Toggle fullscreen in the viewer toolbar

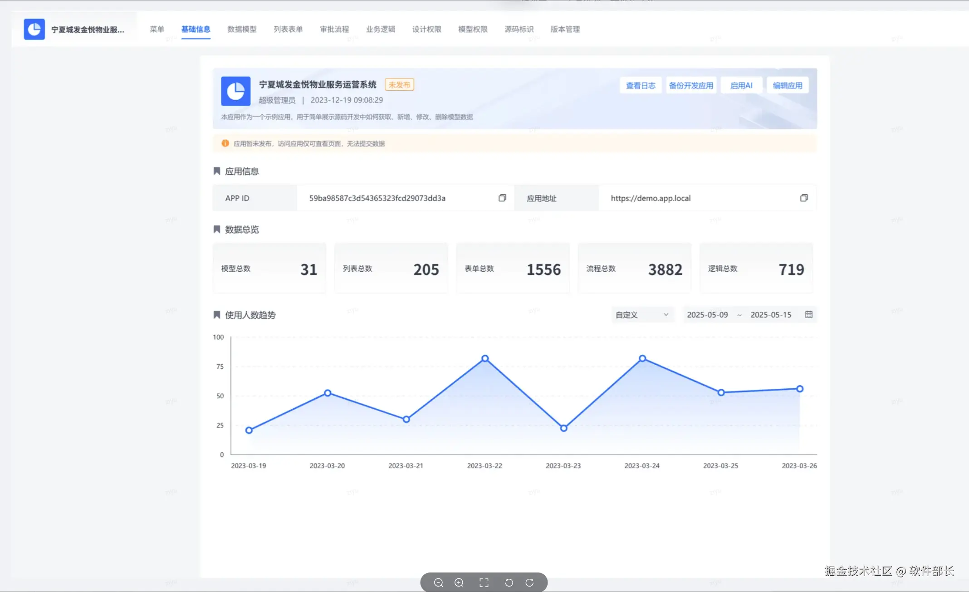[x=484, y=582]
